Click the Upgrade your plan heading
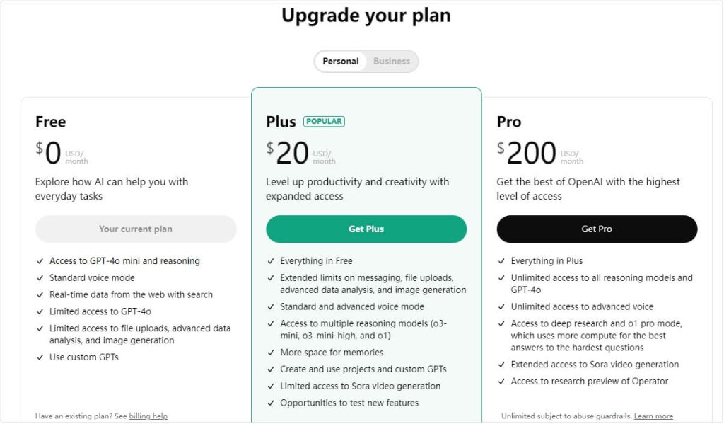The image size is (724, 424). [366, 16]
